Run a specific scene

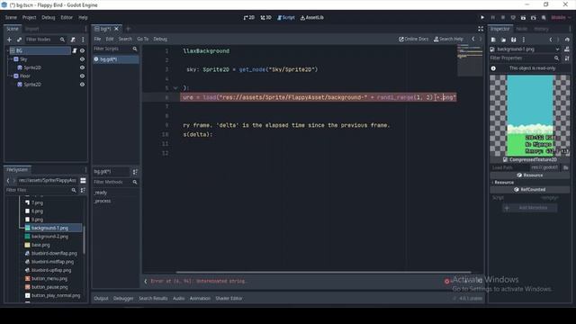534,17
